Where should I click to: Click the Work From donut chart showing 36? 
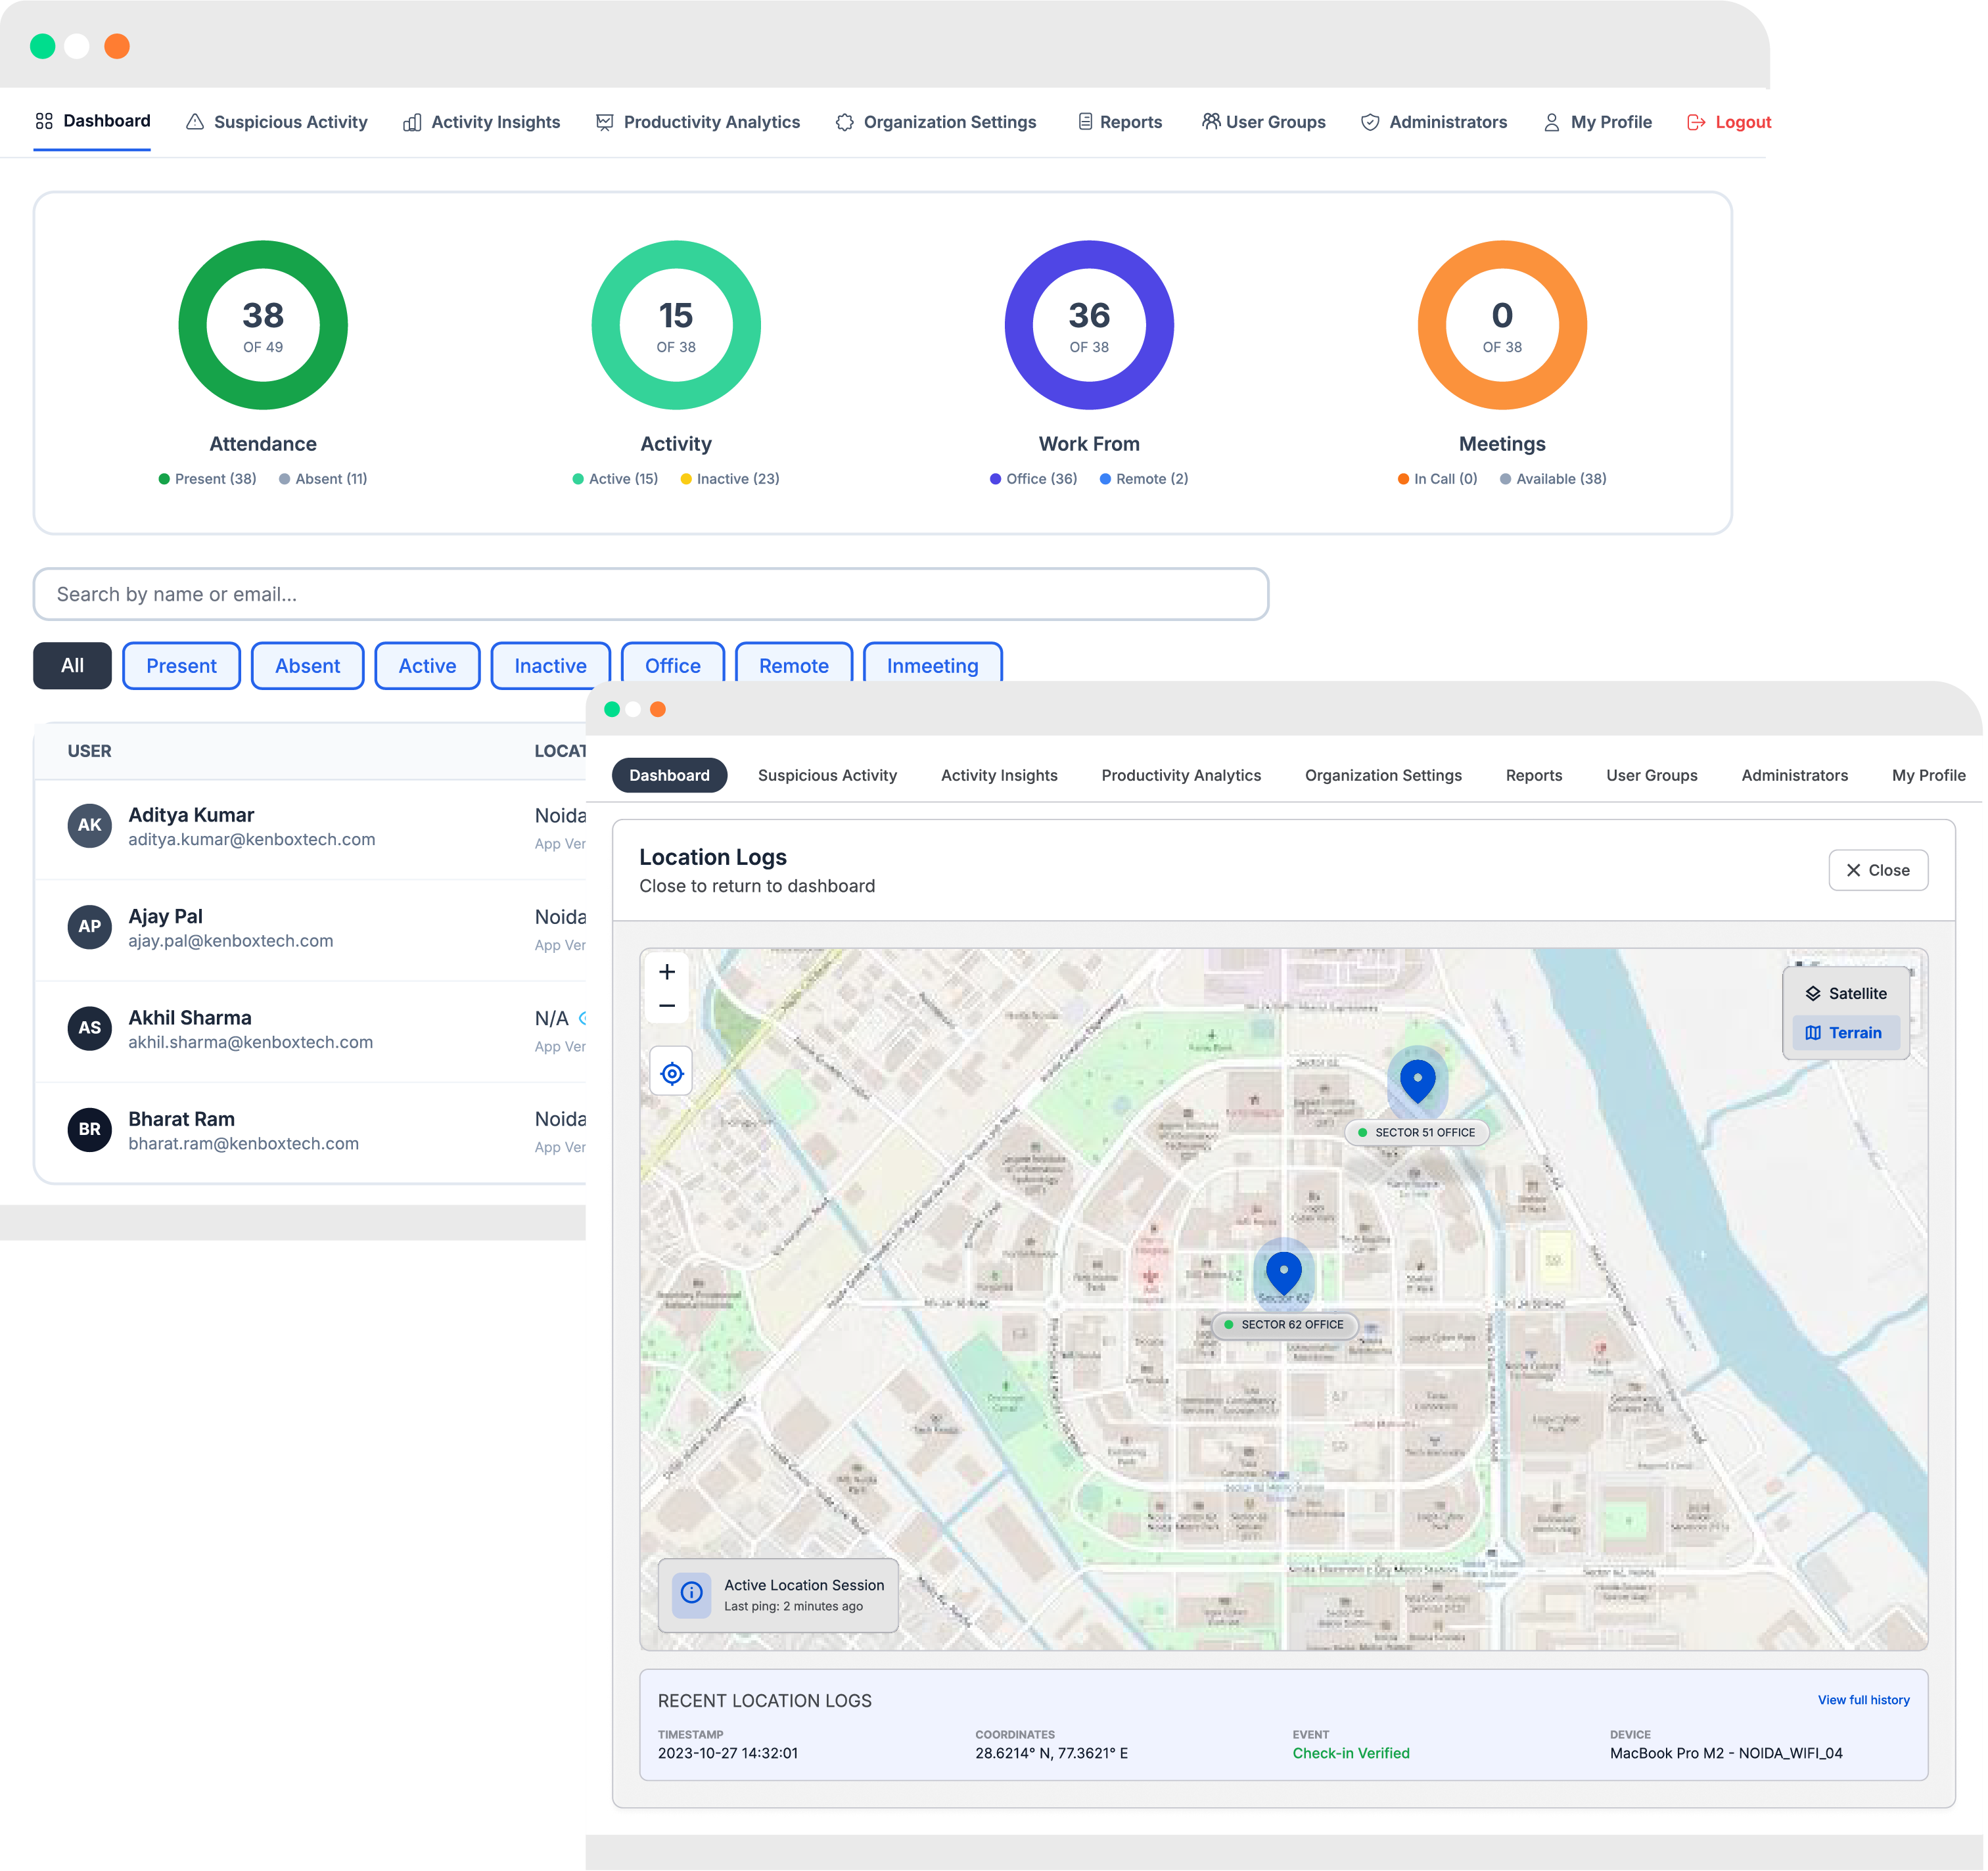[1089, 325]
